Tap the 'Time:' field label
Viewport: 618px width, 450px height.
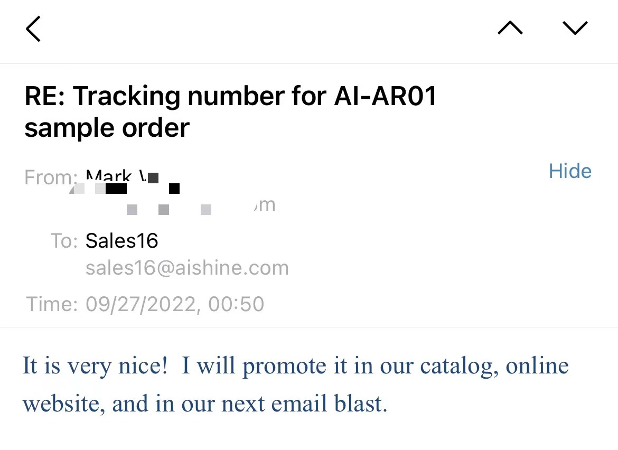52,305
